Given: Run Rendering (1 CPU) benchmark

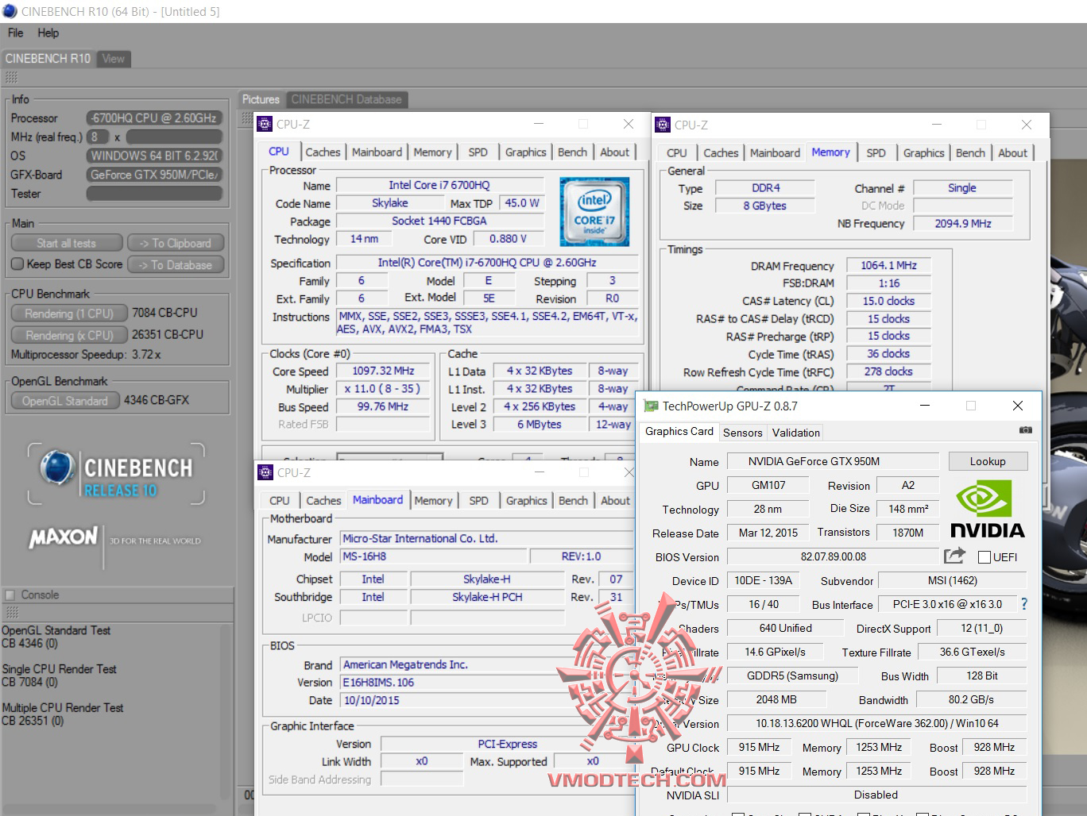Looking at the screenshot, I should tap(69, 313).
